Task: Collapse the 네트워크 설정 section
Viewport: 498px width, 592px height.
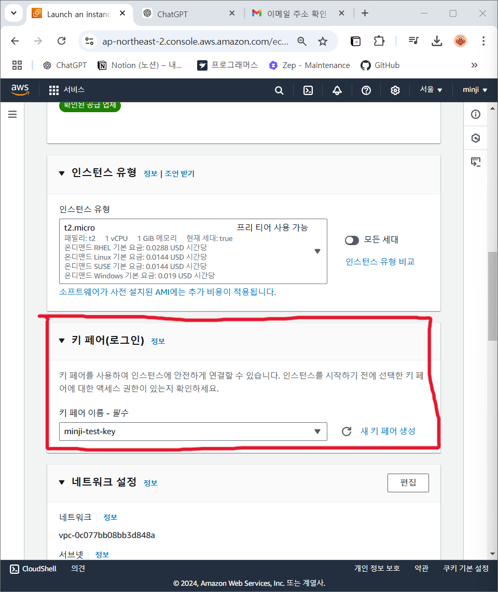Action: [62, 482]
